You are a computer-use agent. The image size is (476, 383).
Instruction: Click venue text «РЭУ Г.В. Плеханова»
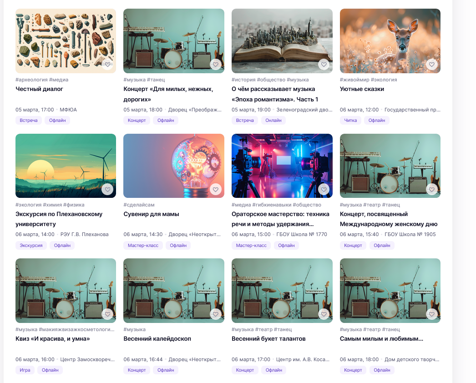[x=84, y=235]
